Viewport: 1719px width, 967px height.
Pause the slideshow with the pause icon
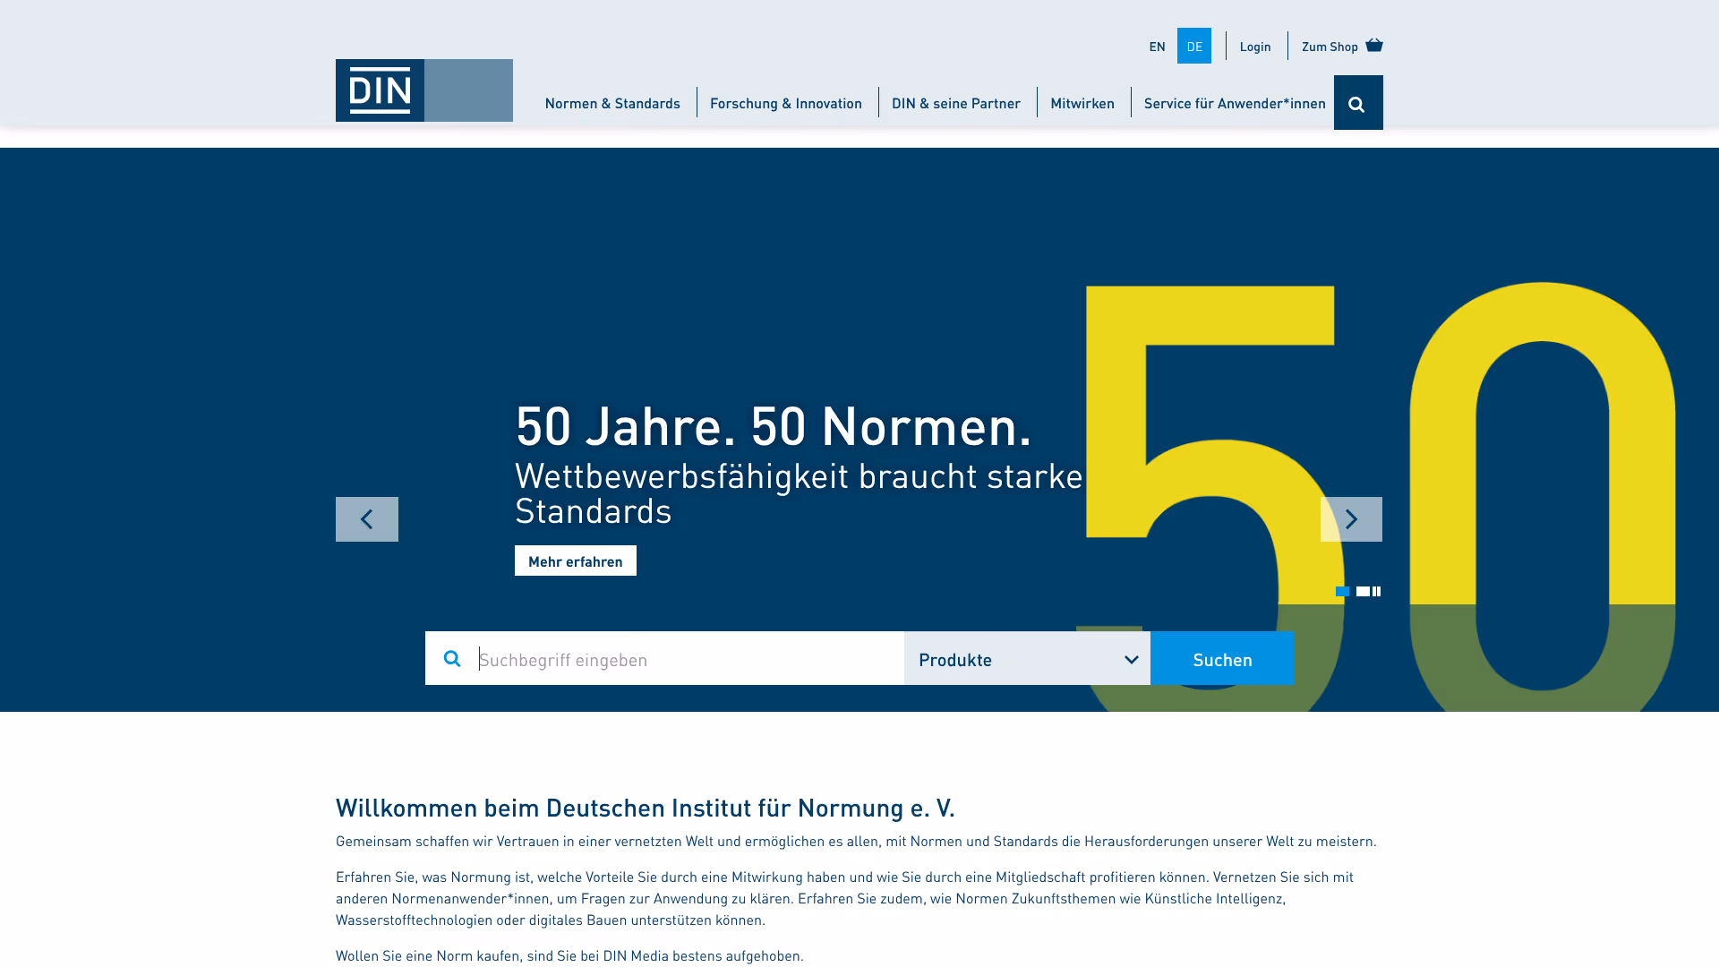[x=1376, y=591]
